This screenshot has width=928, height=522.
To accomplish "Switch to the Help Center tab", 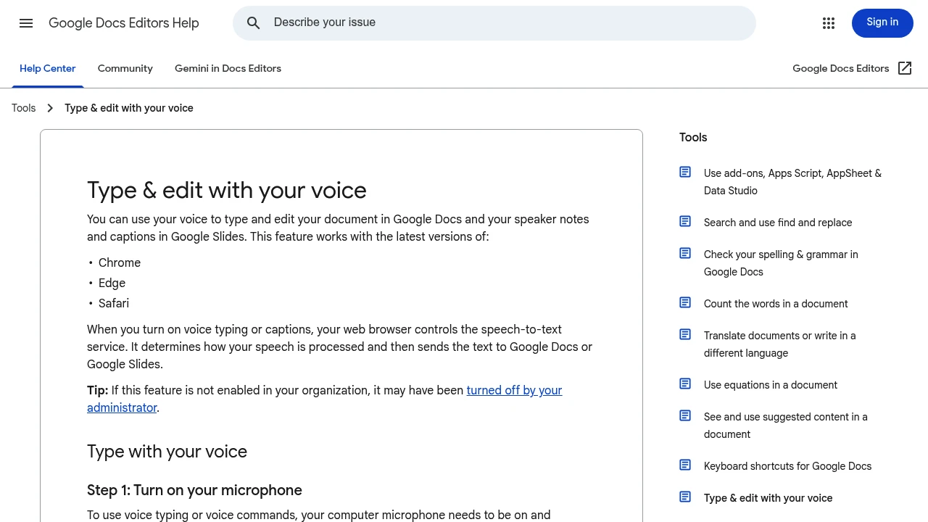I will click(x=48, y=68).
